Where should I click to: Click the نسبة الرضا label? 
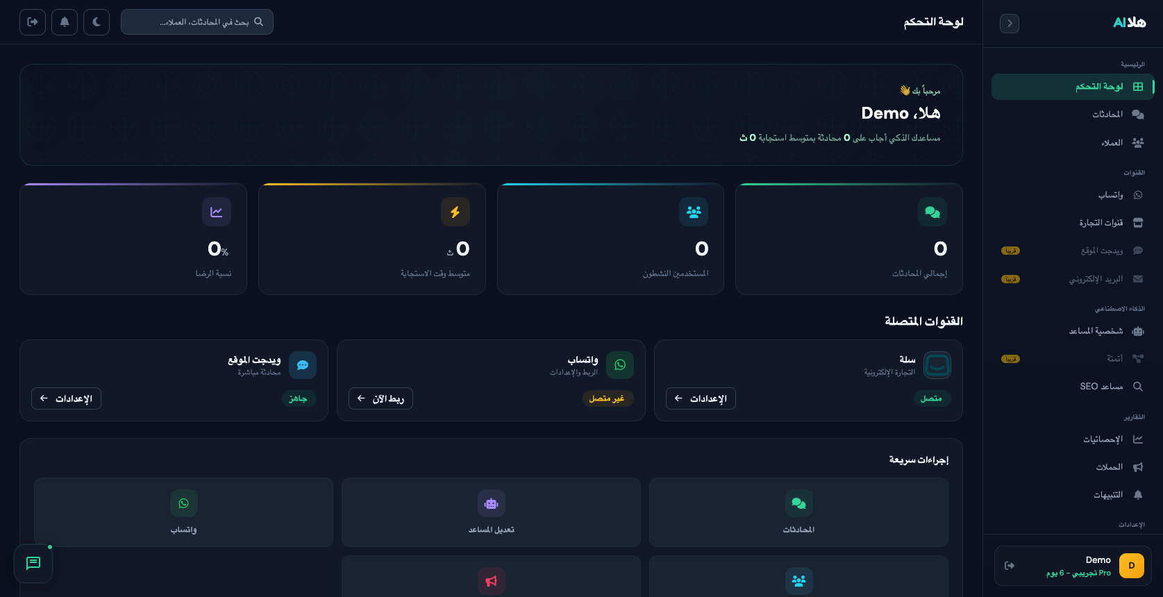click(214, 274)
